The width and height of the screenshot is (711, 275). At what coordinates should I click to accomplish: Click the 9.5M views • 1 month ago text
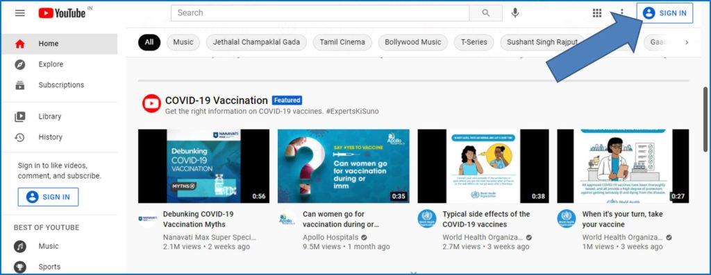coord(346,247)
